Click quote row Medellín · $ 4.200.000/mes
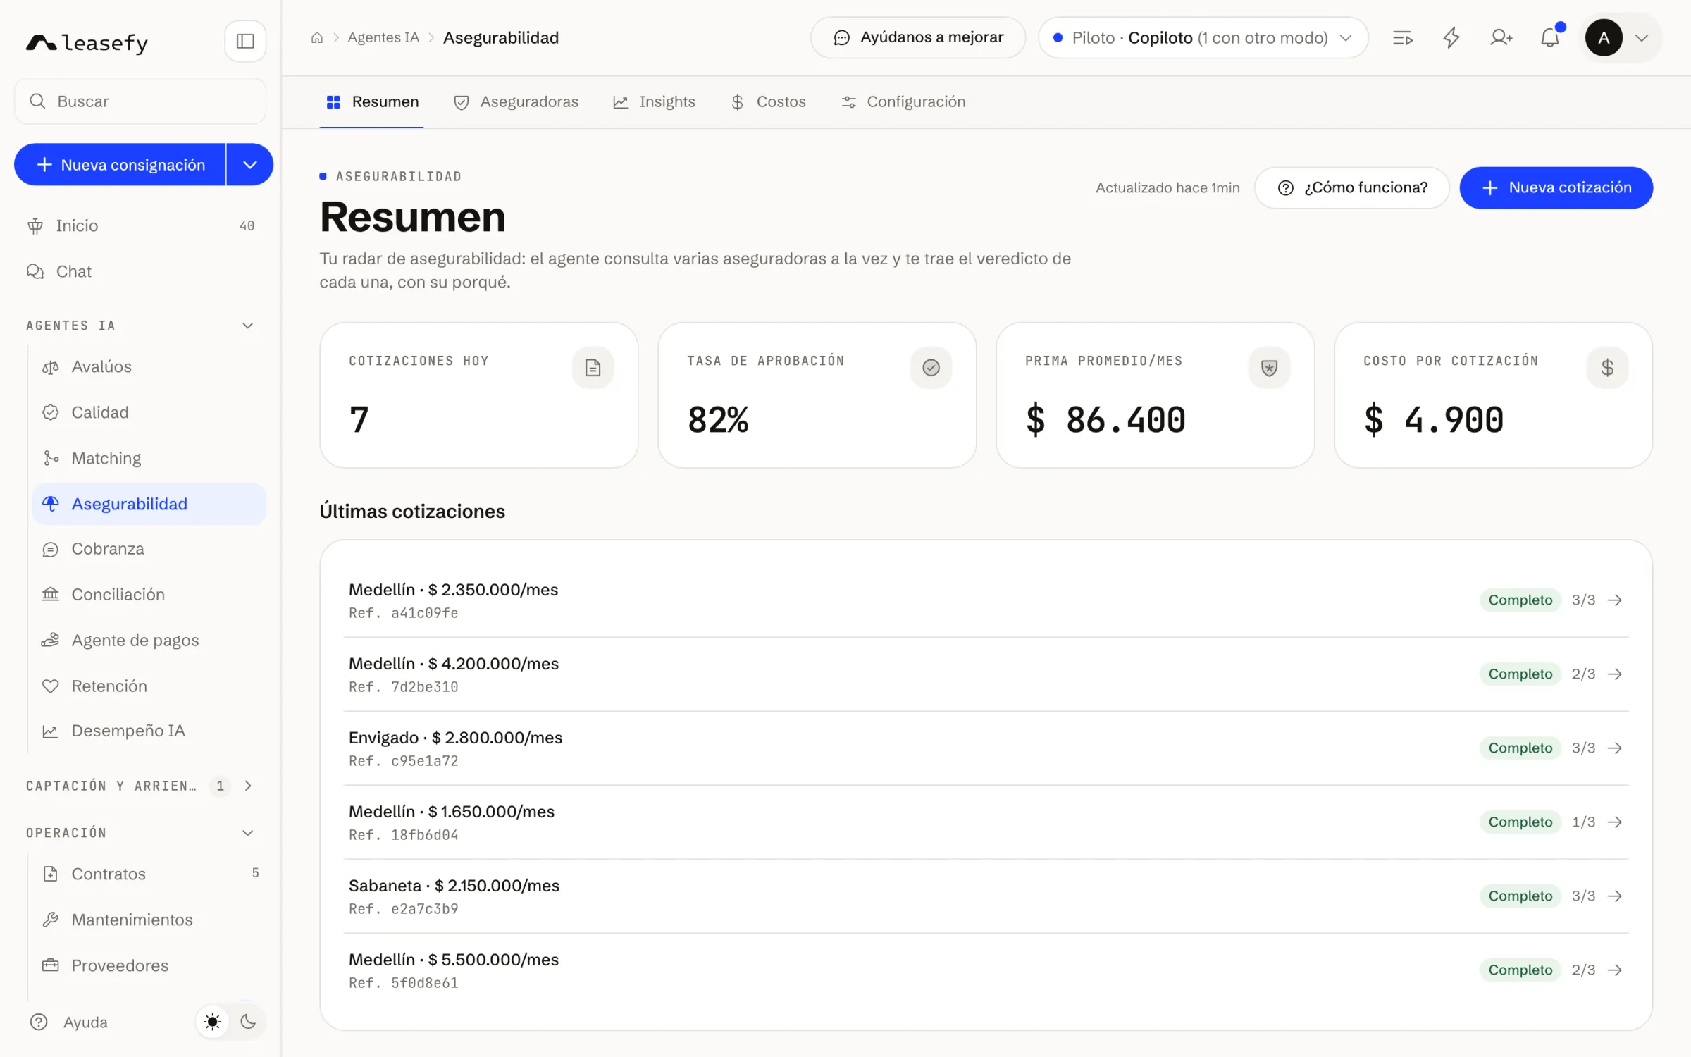Screen dimensions: 1691x1057 pyautogui.click(x=986, y=674)
